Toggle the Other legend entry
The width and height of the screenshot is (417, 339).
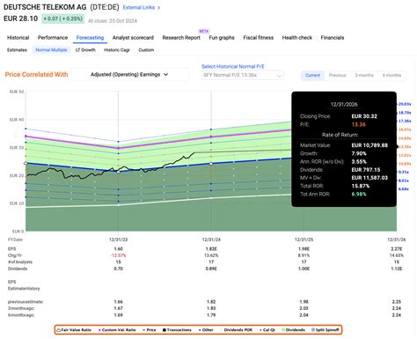click(x=206, y=330)
